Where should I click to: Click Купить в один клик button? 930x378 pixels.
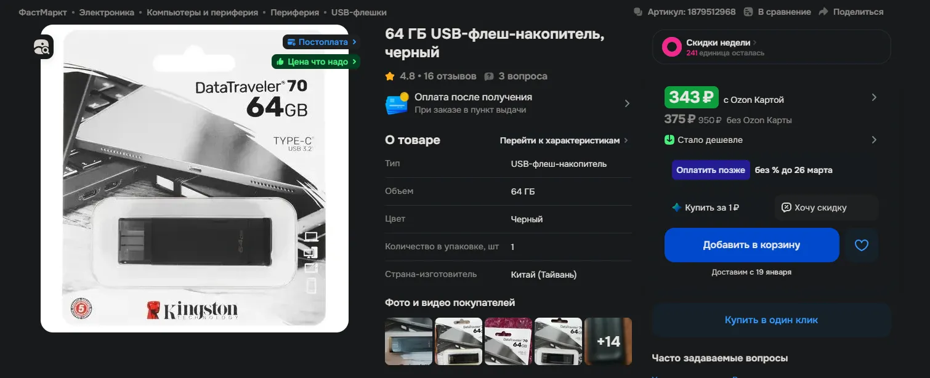click(x=771, y=320)
